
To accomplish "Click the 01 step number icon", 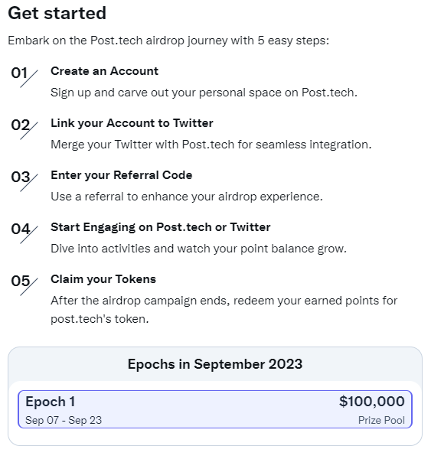I will [24, 76].
